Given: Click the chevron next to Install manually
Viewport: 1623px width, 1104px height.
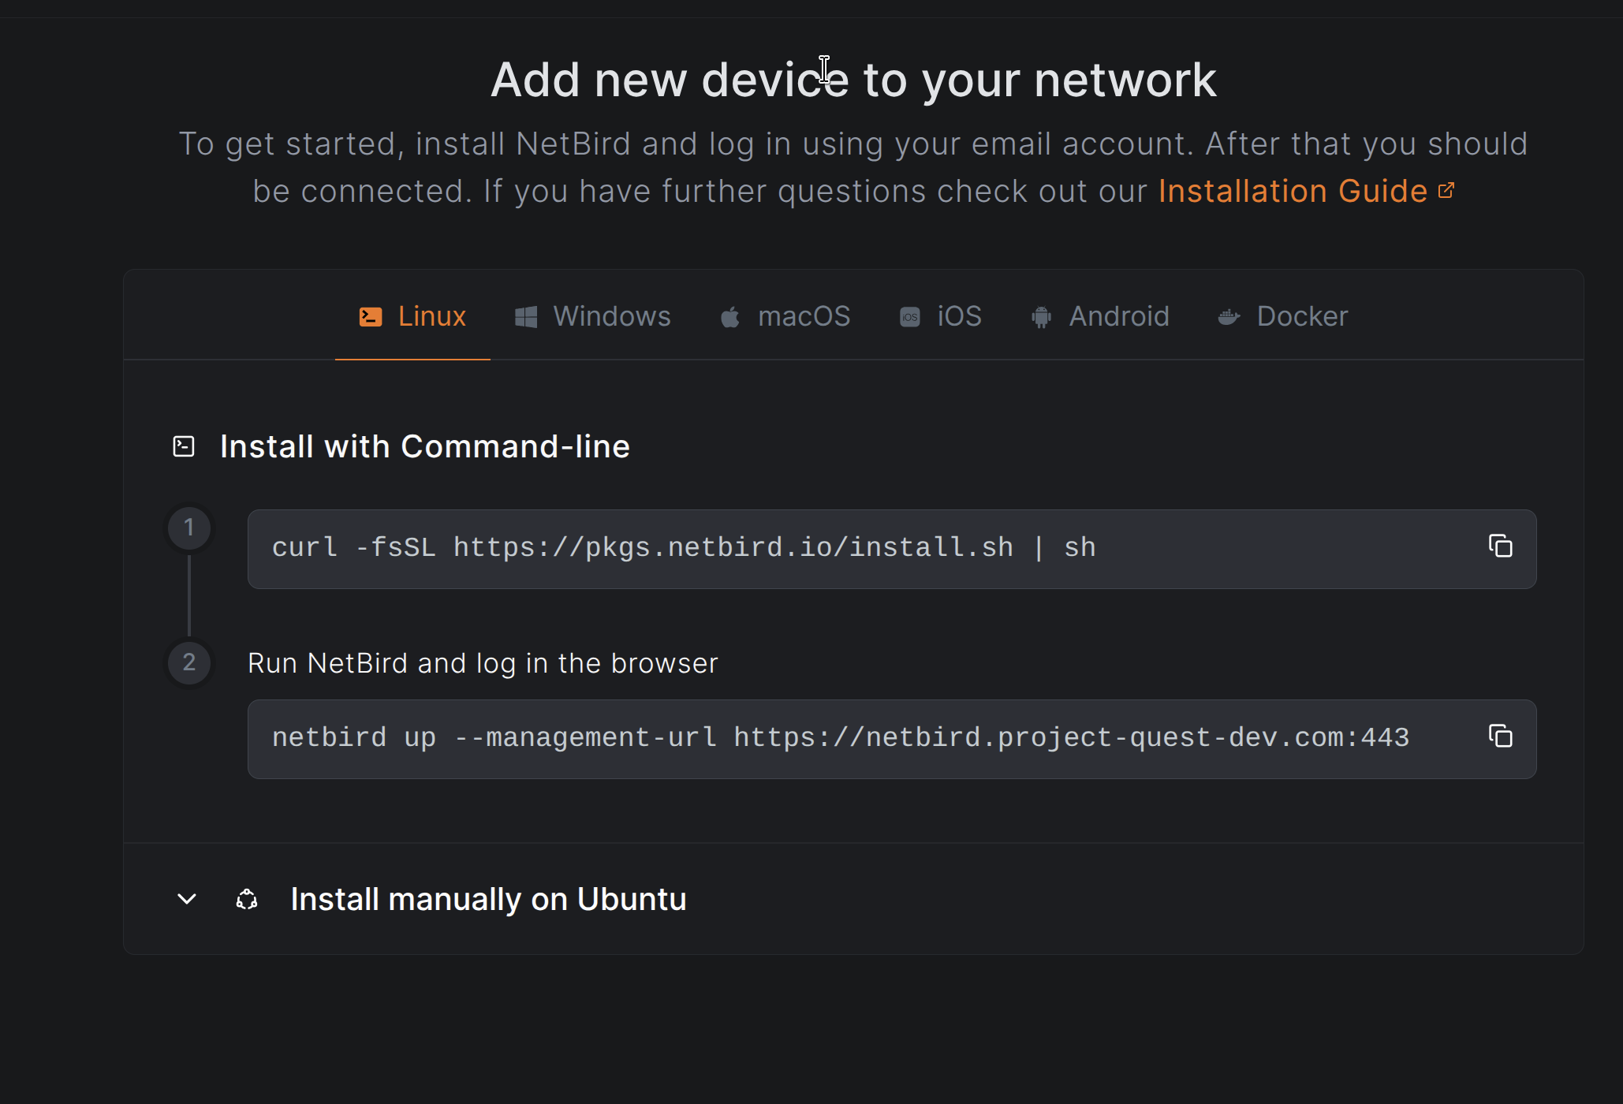Looking at the screenshot, I should coord(187,899).
